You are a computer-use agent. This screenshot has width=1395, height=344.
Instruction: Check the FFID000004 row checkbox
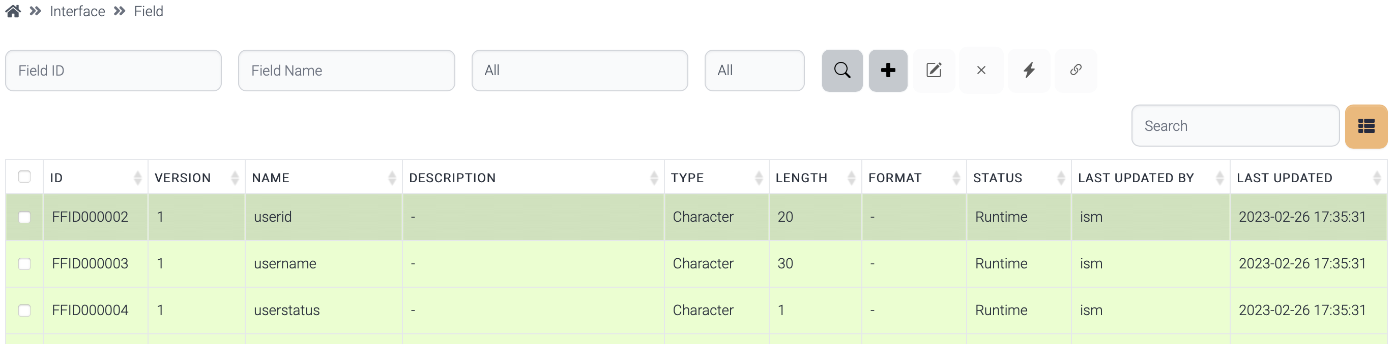pyautogui.click(x=24, y=311)
